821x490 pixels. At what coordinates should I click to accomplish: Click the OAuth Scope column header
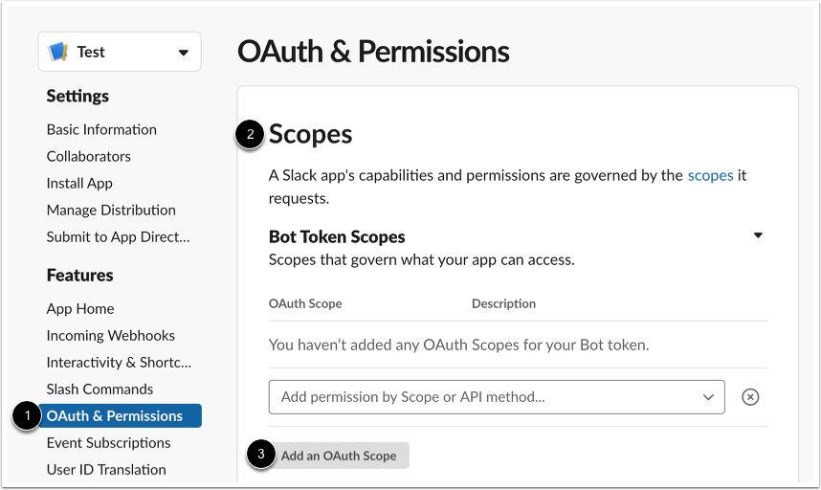point(305,303)
